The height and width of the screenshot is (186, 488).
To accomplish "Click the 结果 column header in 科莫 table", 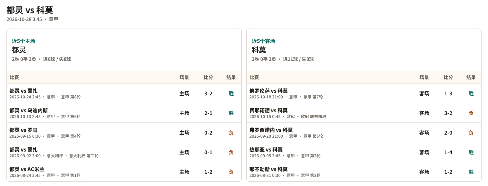I will [471, 77].
